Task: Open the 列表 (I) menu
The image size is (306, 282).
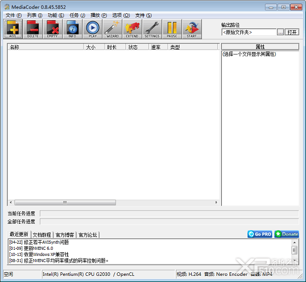Action: click(x=35, y=15)
